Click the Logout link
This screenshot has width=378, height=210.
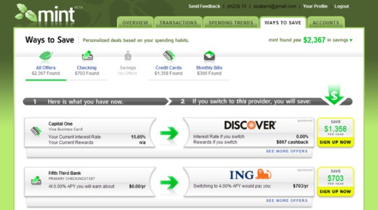(342, 6)
